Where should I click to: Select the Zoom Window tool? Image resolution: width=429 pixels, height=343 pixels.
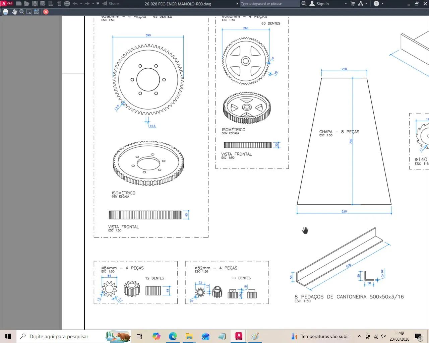point(29,12)
